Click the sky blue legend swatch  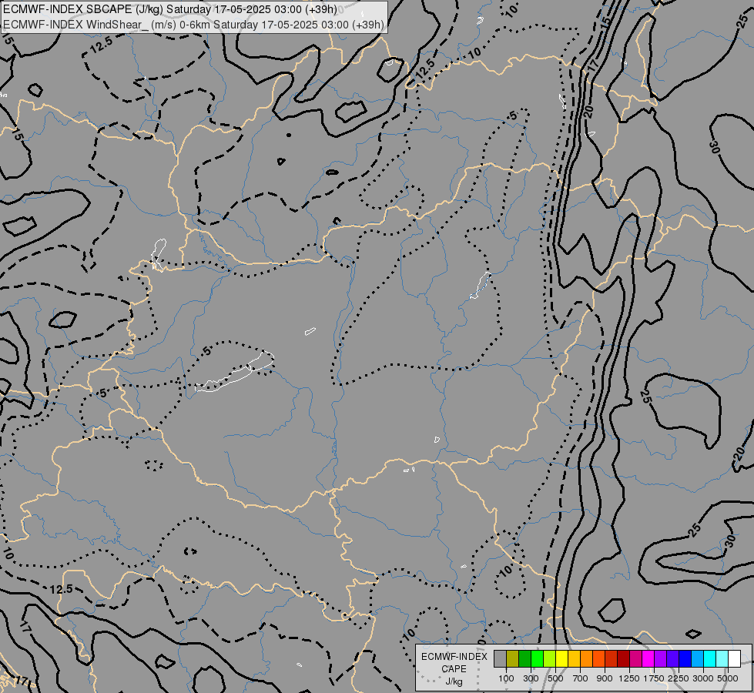pyautogui.click(x=697, y=658)
